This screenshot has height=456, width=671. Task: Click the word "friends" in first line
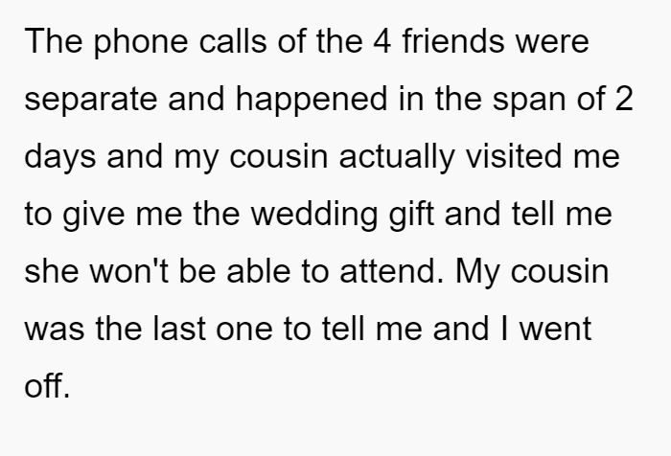(453, 41)
